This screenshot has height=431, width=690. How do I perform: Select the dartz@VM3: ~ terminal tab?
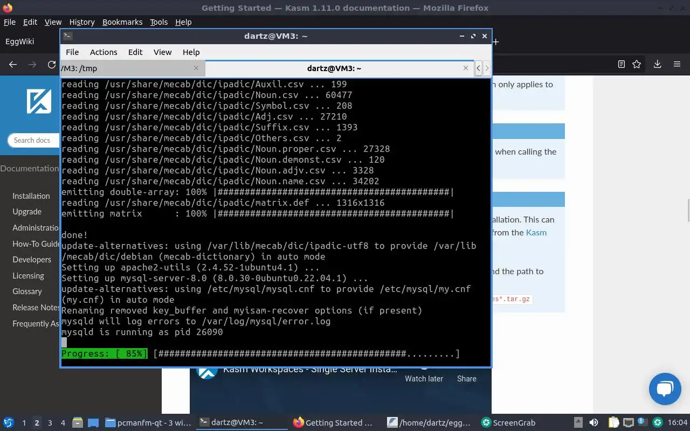pyautogui.click(x=340, y=68)
